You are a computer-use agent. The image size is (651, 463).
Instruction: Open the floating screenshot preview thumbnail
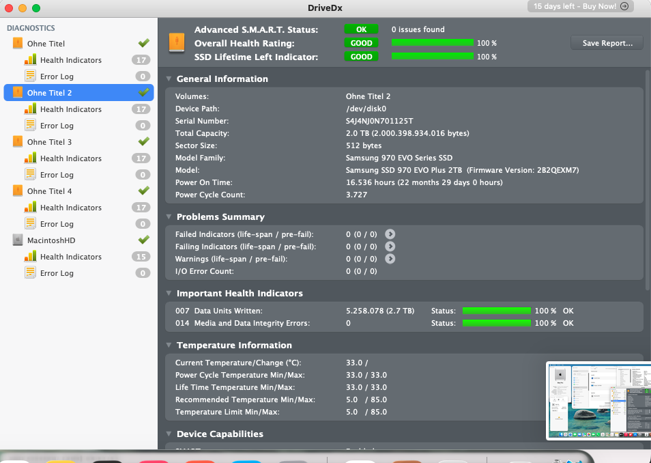pyautogui.click(x=594, y=400)
